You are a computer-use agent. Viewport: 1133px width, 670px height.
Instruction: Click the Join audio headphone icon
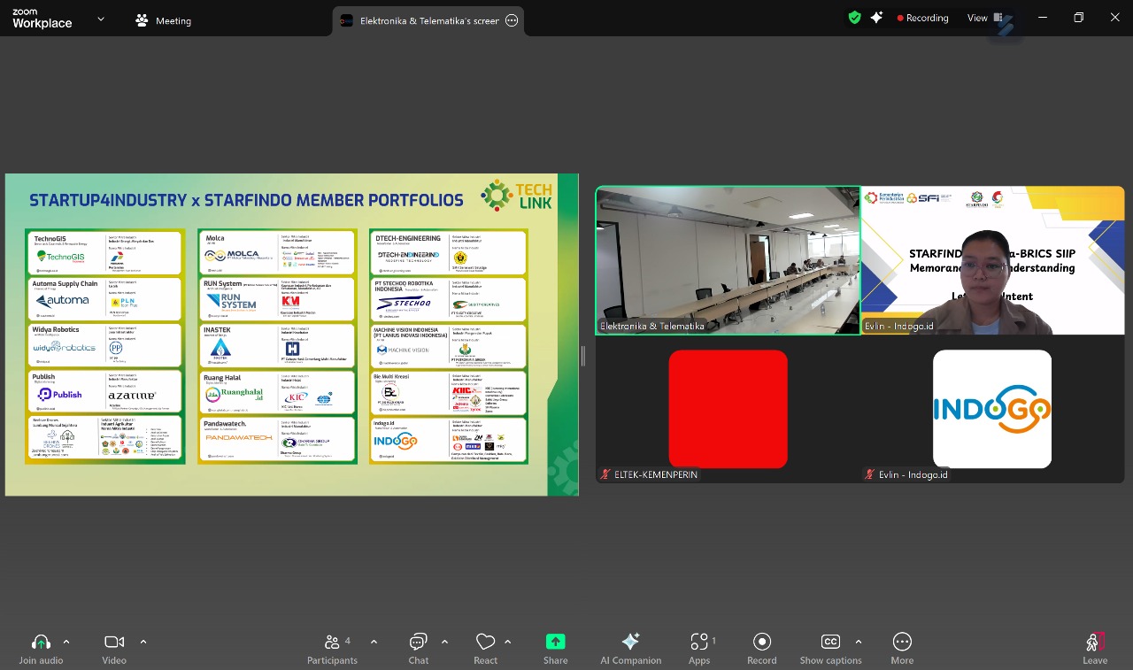tap(41, 643)
